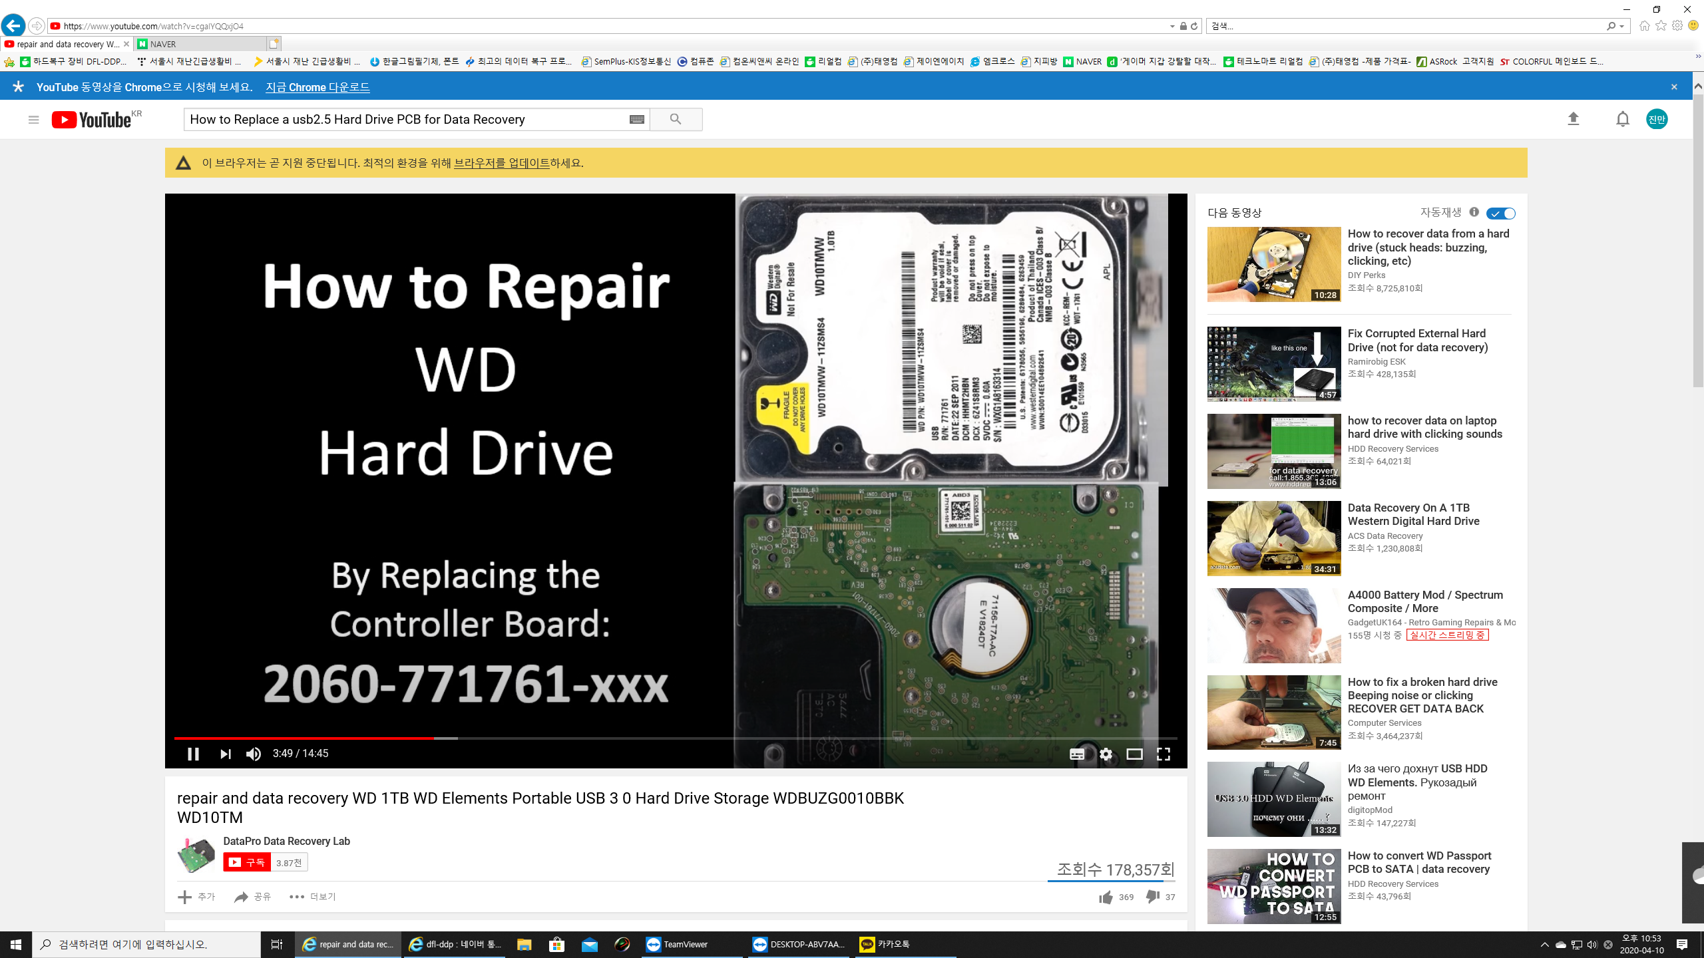Open the volume icon in system tray

point(1592,945)
